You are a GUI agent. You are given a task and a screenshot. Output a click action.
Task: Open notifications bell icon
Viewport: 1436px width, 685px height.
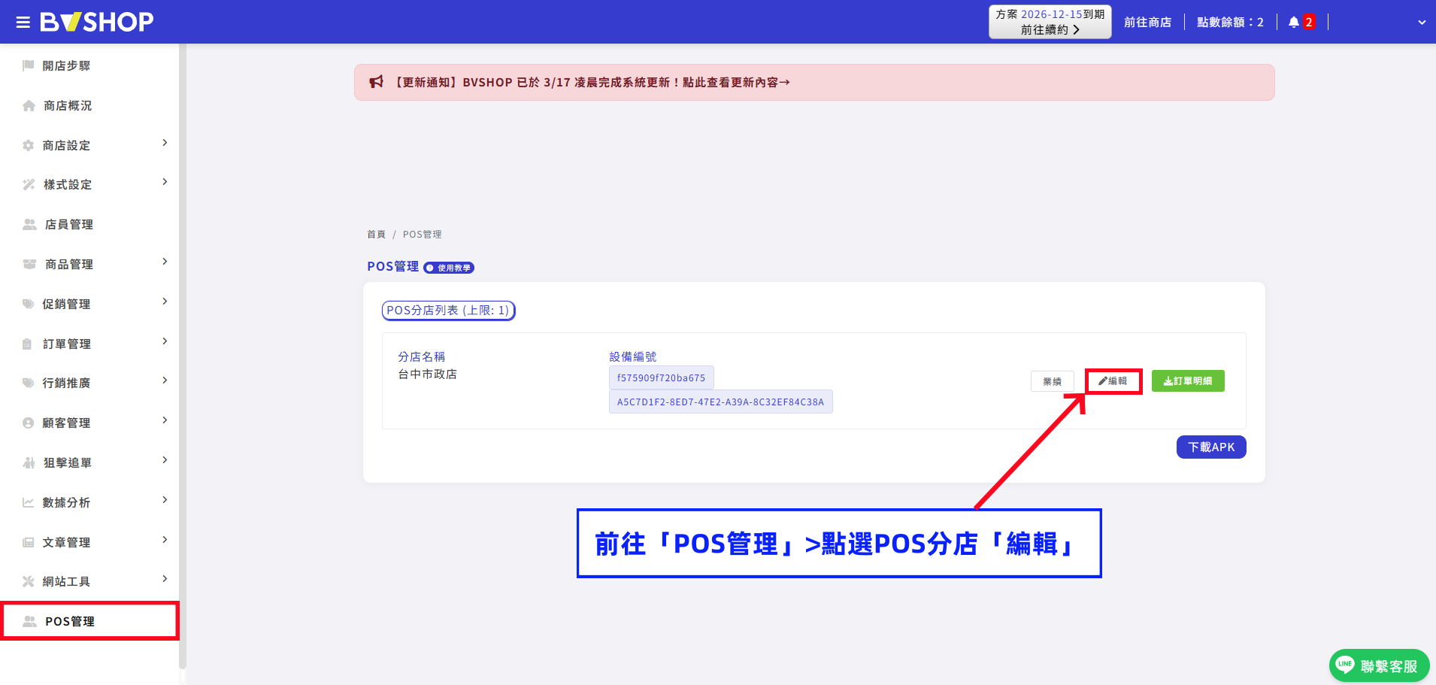(x=1293, y=22)
